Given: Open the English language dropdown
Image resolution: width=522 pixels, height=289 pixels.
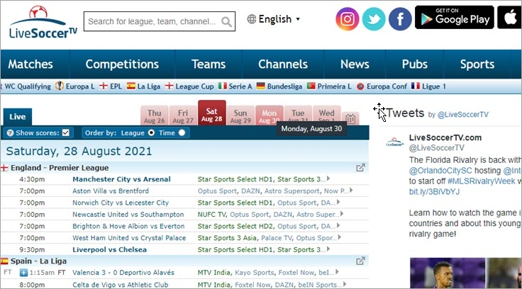Looking at the screenshot, I should (274, 19).
